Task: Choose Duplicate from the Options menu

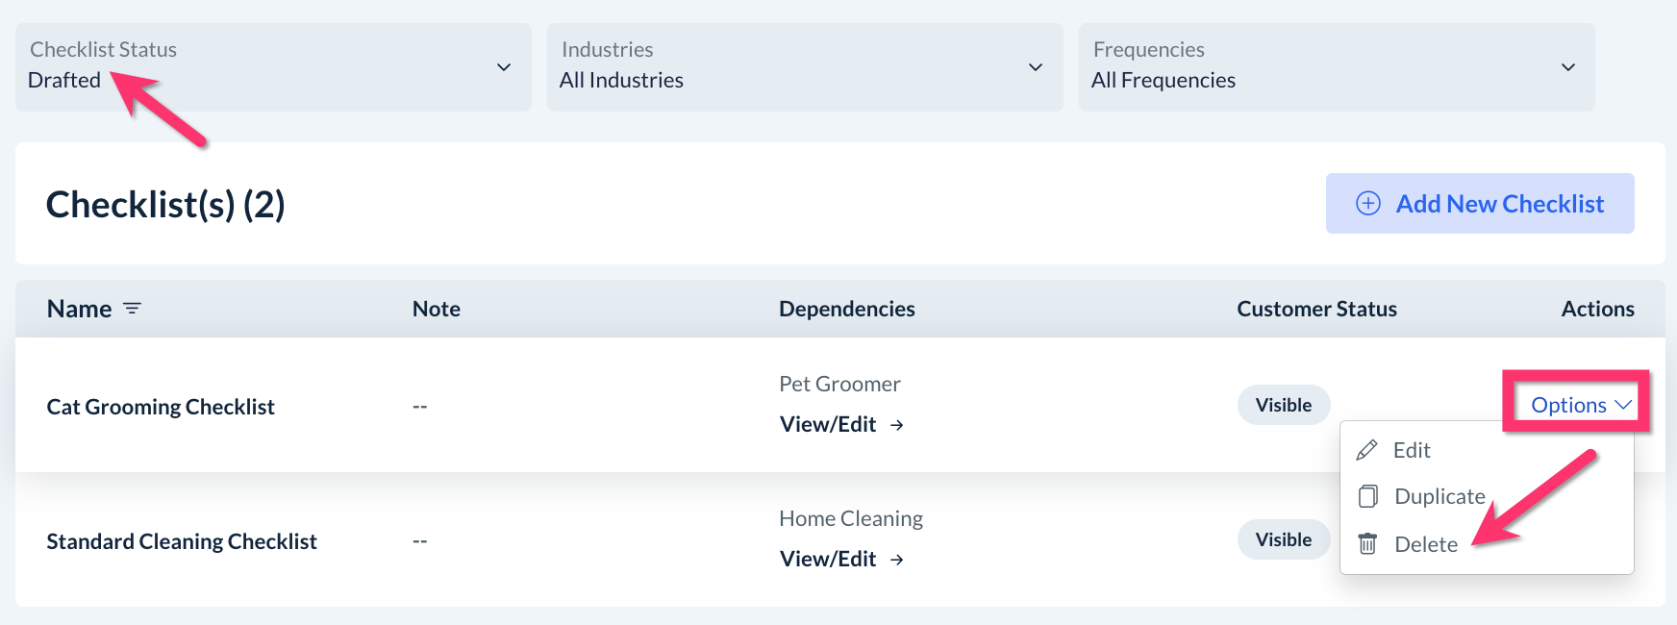Action: [x=1439, y=496]
